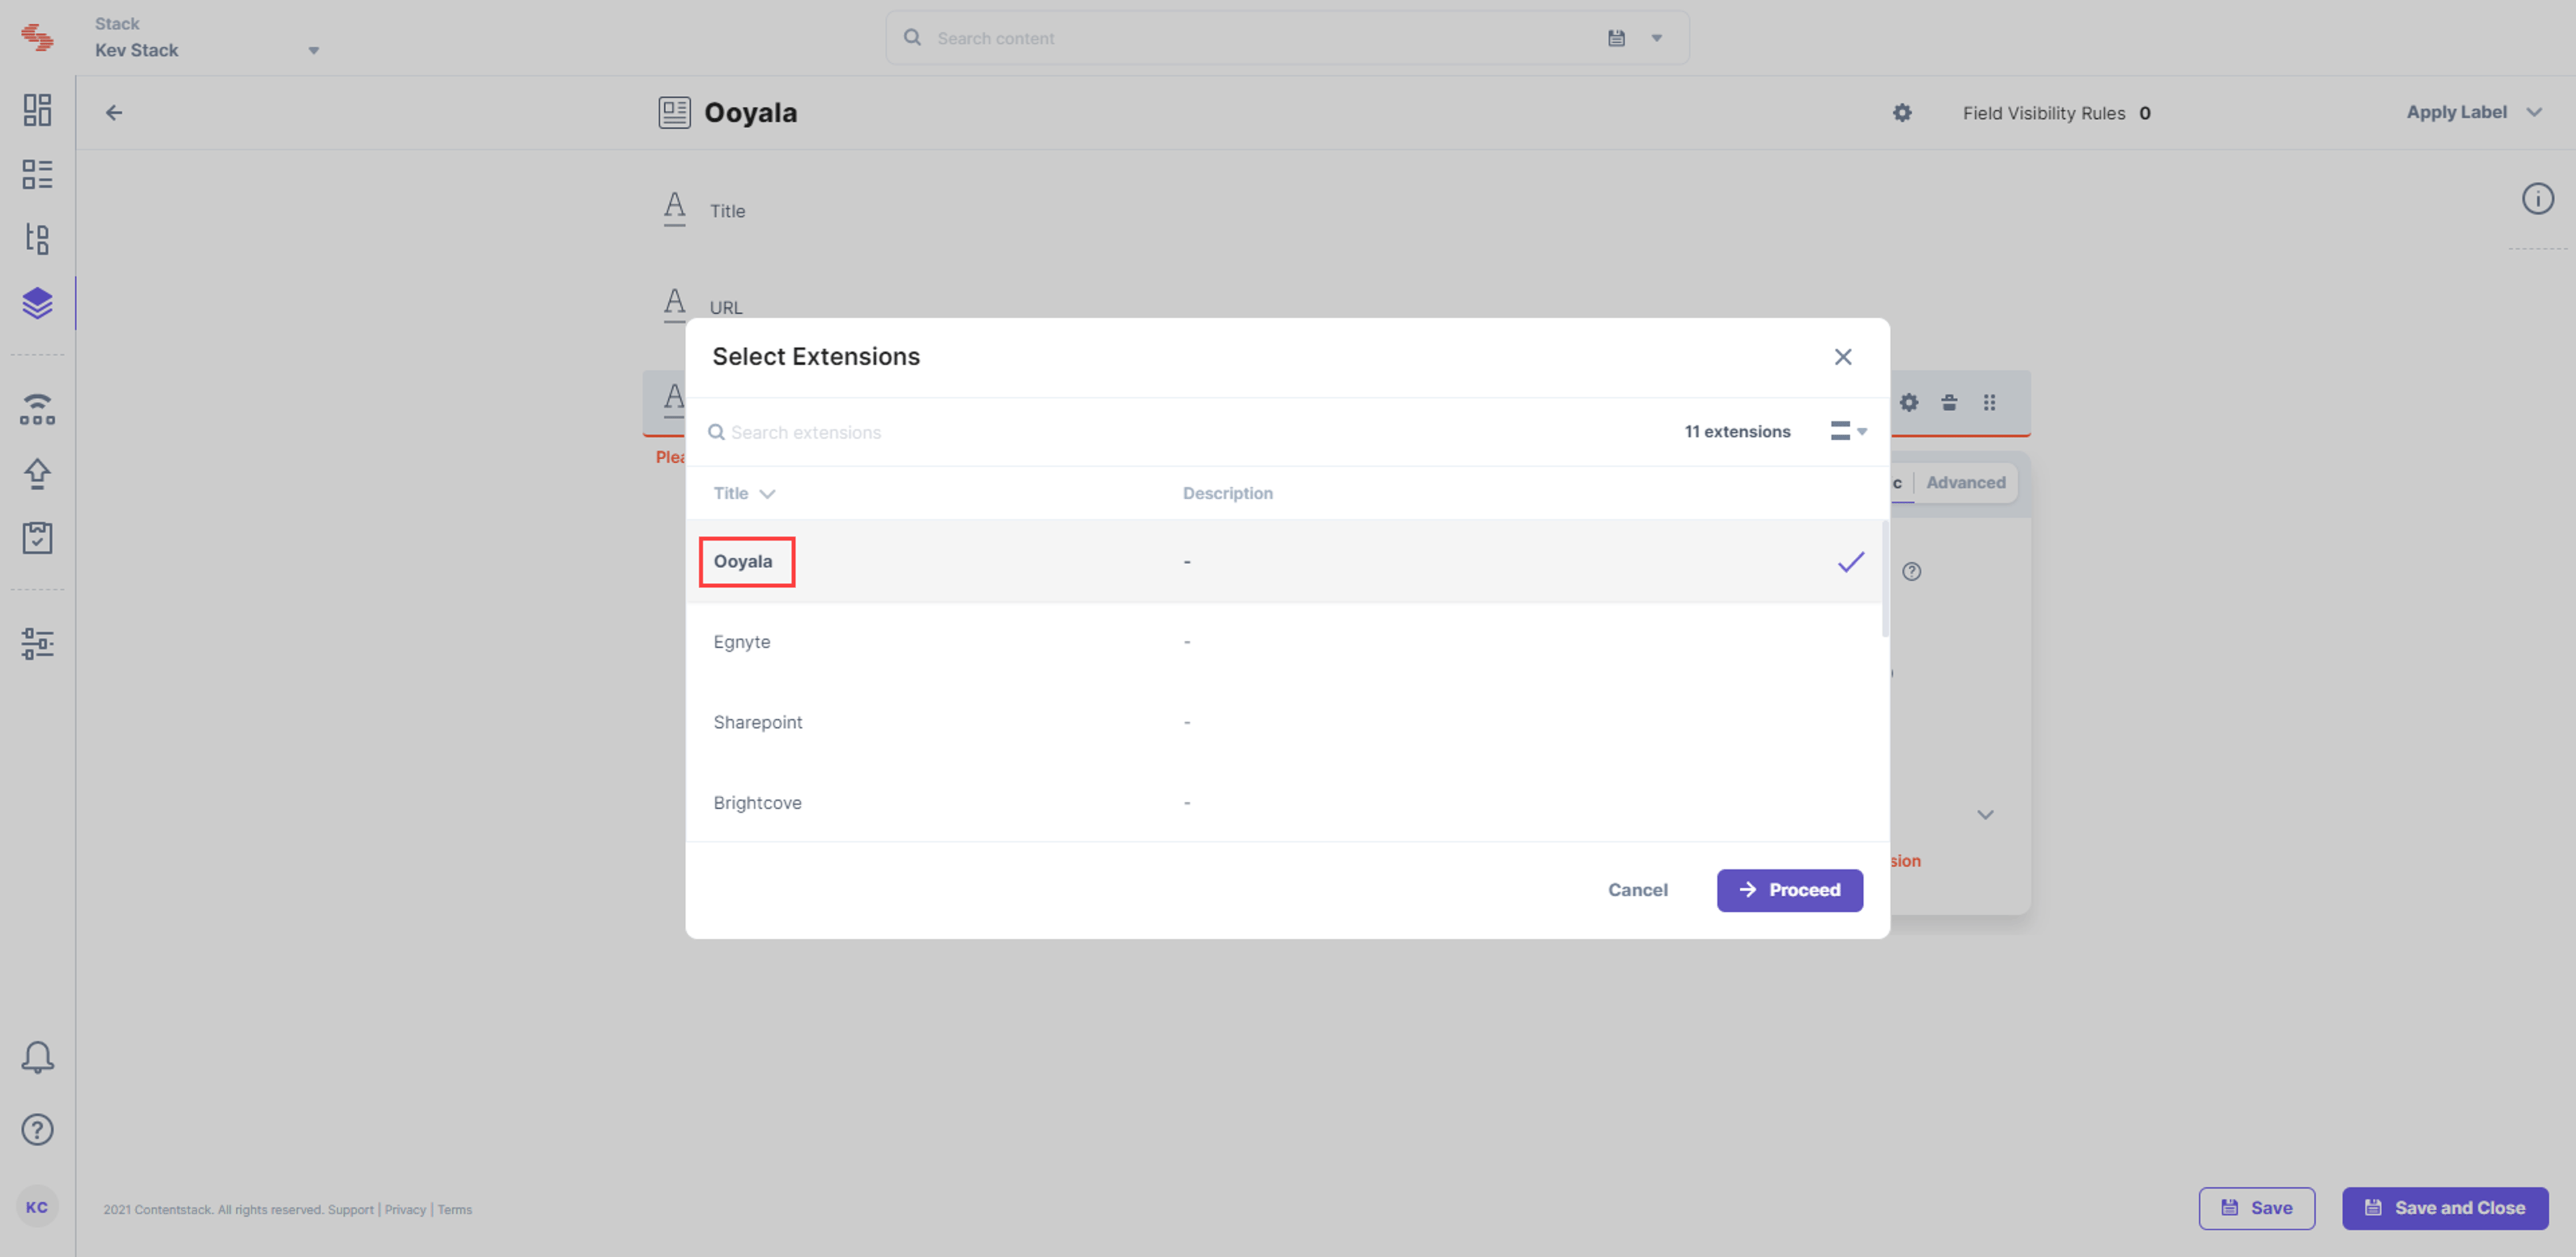Viewport: 2576px width, 1257px height.
Task: Open the publish queue upload icon
Action: pyautogui.click(x=37, y=473)
